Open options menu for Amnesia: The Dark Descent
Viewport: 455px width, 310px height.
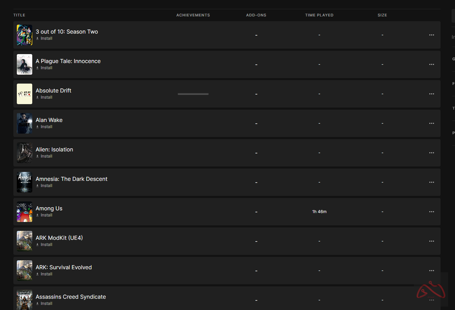431,182
